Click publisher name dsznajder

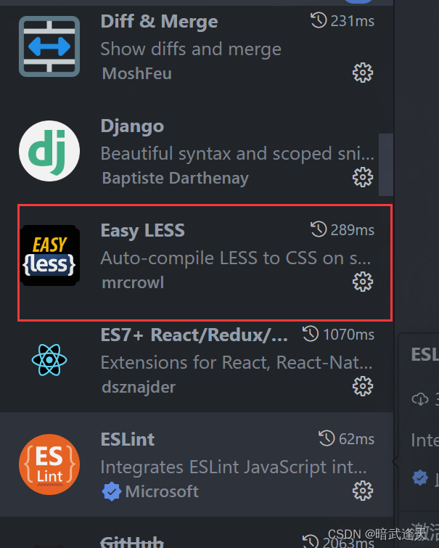(x=139, y=388)
